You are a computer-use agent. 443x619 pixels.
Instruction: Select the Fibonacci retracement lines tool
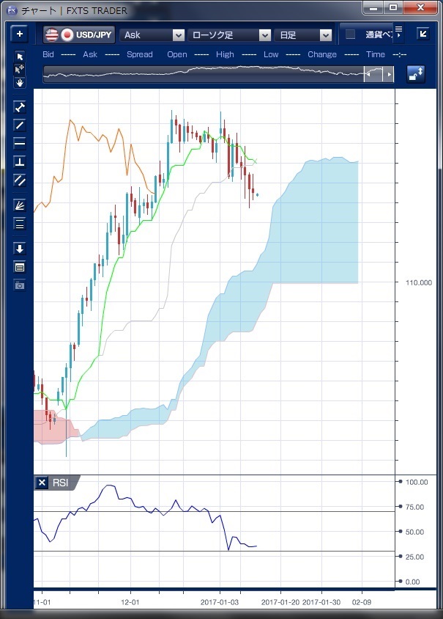point(20,224)
